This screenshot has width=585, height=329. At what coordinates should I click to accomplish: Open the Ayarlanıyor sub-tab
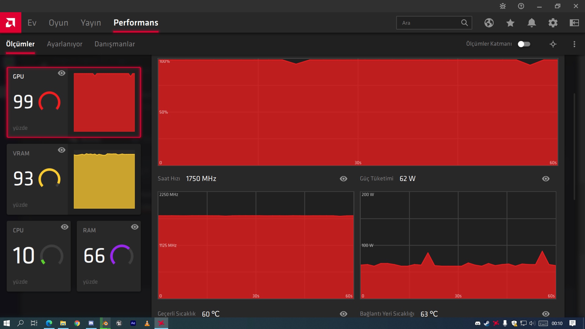pos(65,44)
